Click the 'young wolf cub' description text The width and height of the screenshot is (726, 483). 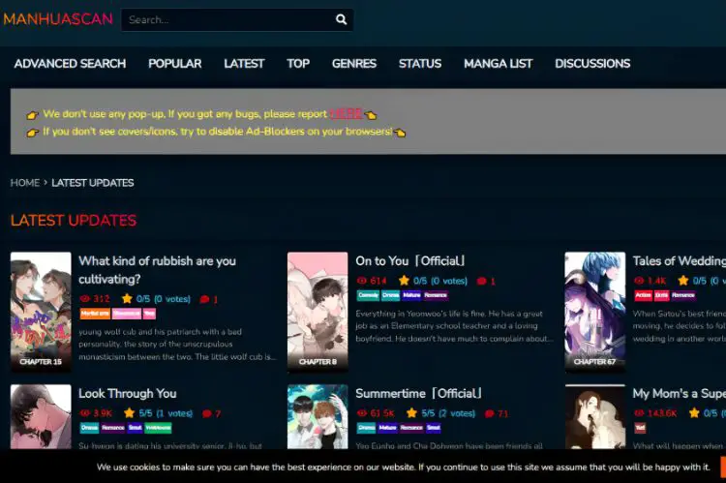[177, 344]
